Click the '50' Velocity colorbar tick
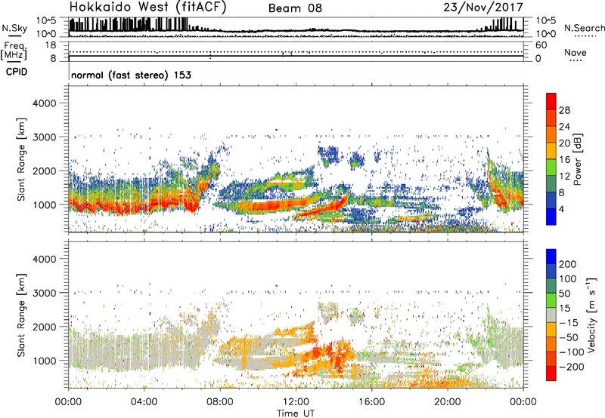Image resolution: width=605 pixels, height=418 pixels. (564, 294)
